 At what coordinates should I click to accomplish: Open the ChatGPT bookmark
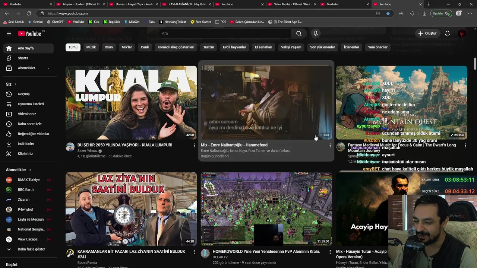pyautogui.click(x=55, y=22)
